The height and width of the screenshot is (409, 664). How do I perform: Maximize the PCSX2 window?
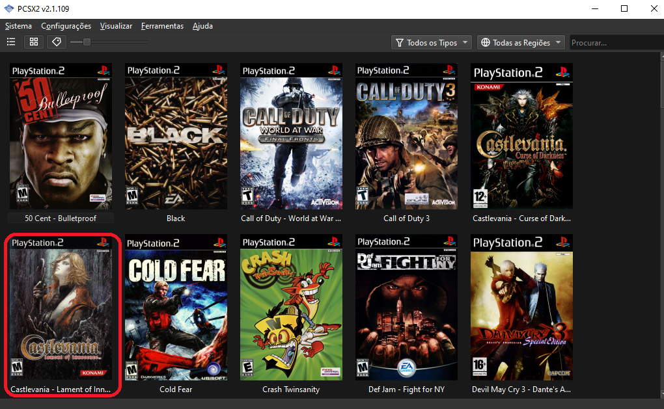(x=624, y=8)
